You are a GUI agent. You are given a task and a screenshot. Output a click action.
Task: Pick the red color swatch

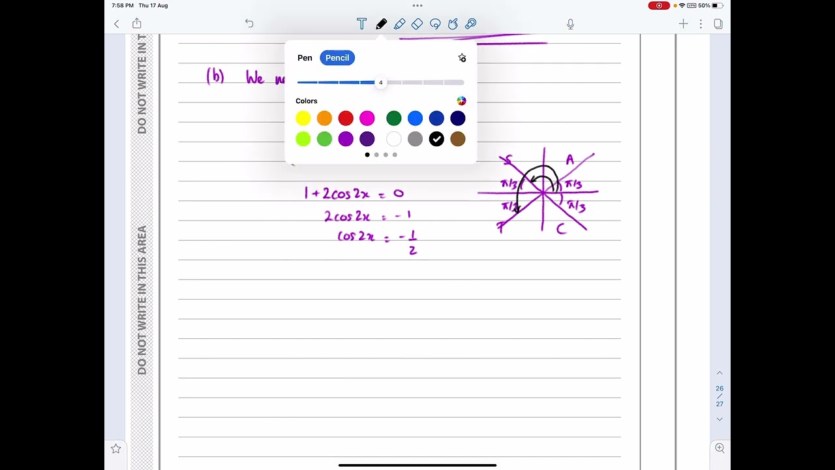click(346, 118)
